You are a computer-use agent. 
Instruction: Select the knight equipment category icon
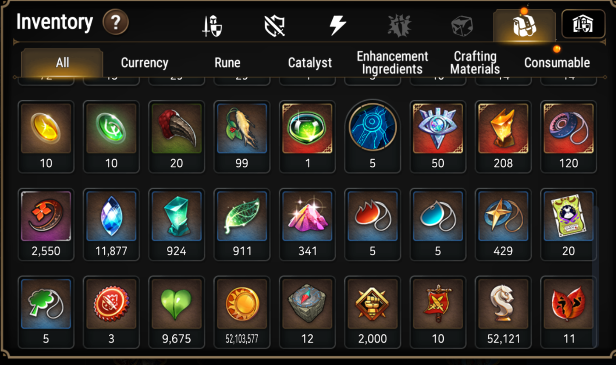pyautogui.click(x=212, y=25)
